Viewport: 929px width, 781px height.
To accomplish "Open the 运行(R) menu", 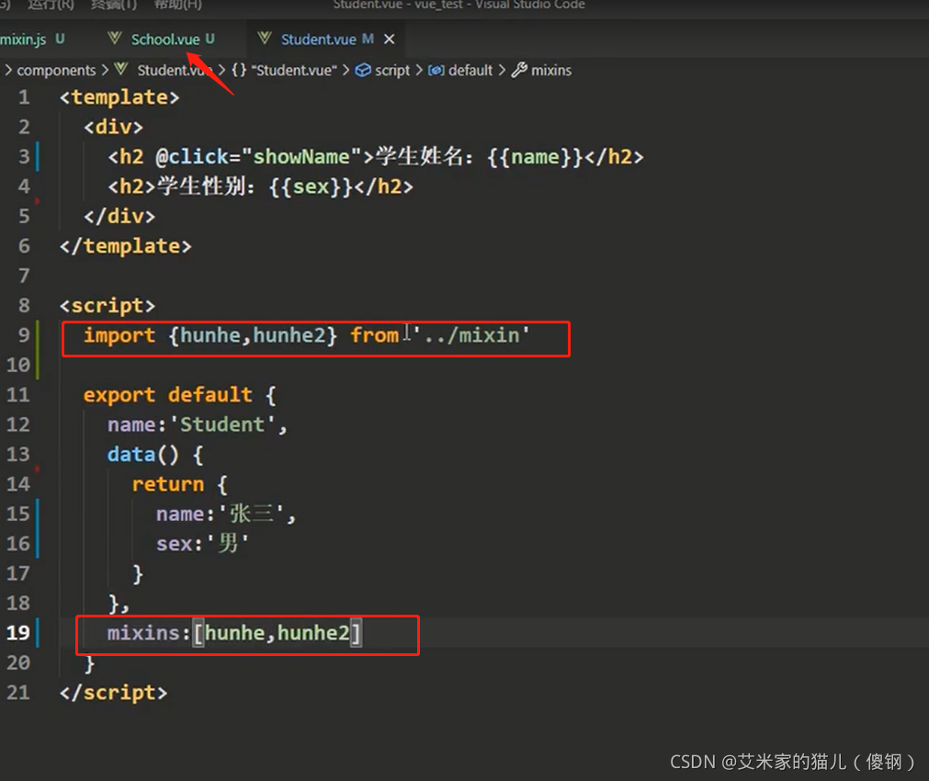I will [x=51, y=5].
